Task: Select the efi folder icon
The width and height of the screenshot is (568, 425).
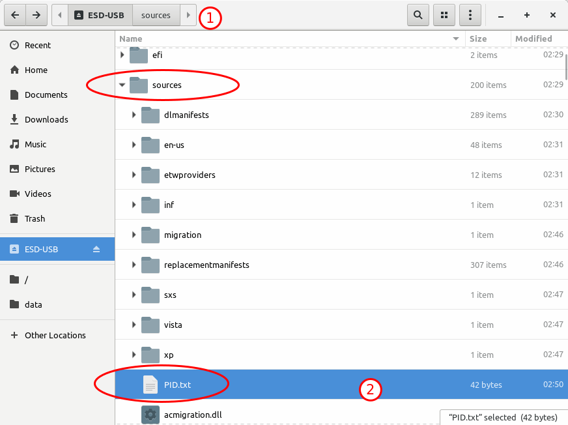Action: [x=139, y=55]
